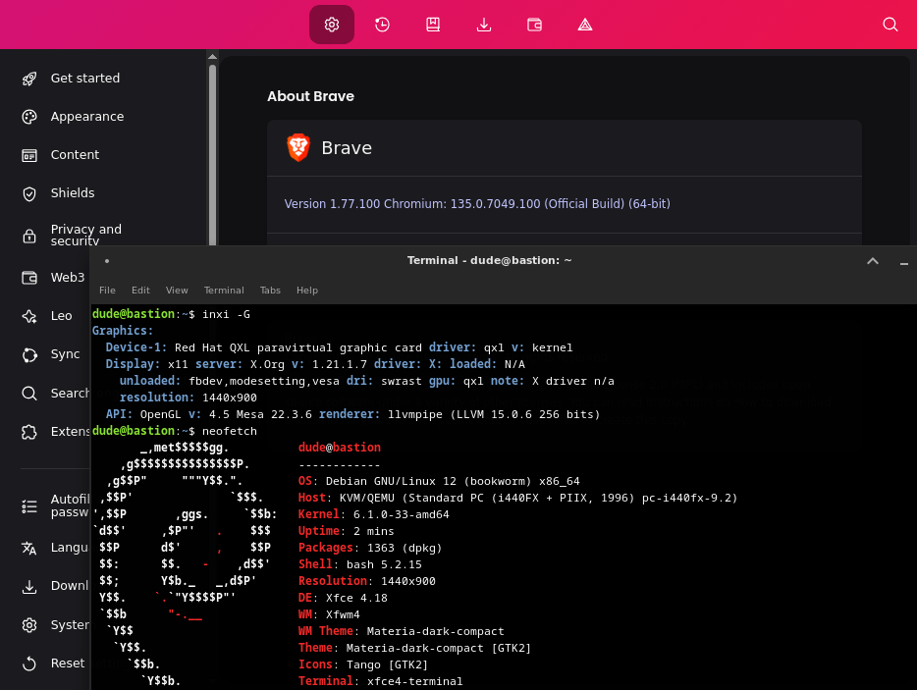Open the Wallet icon in Brave top bar

(534, 25)
